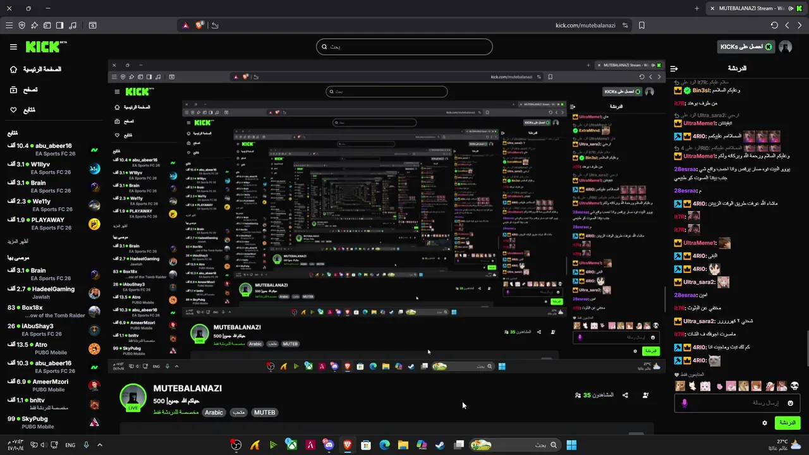Open Xbox app from taskbar
Screen dimensions: 809x455
(x=291, y=445)
